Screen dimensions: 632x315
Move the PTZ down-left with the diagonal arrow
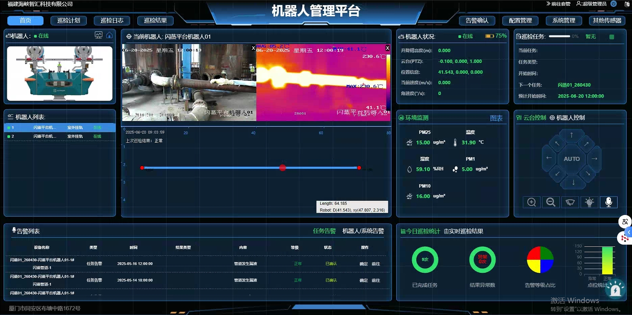[x=557, y=174]
